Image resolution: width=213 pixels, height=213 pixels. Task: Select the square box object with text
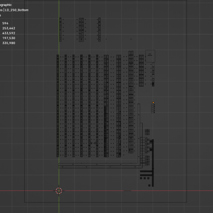pos(150,56)
